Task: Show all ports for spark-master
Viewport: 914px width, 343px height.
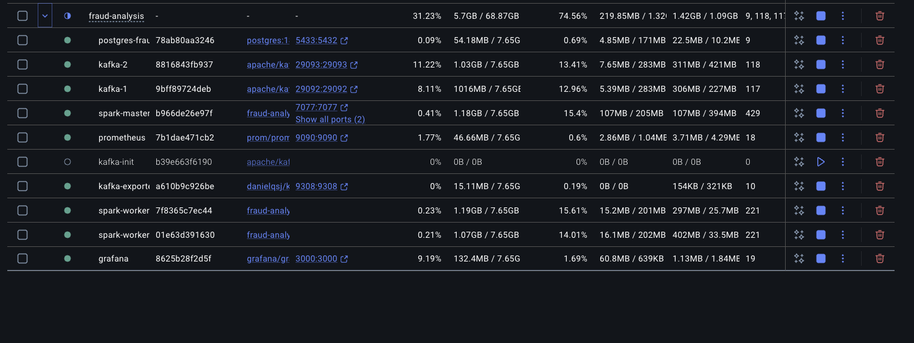Action: coord(330,120)
